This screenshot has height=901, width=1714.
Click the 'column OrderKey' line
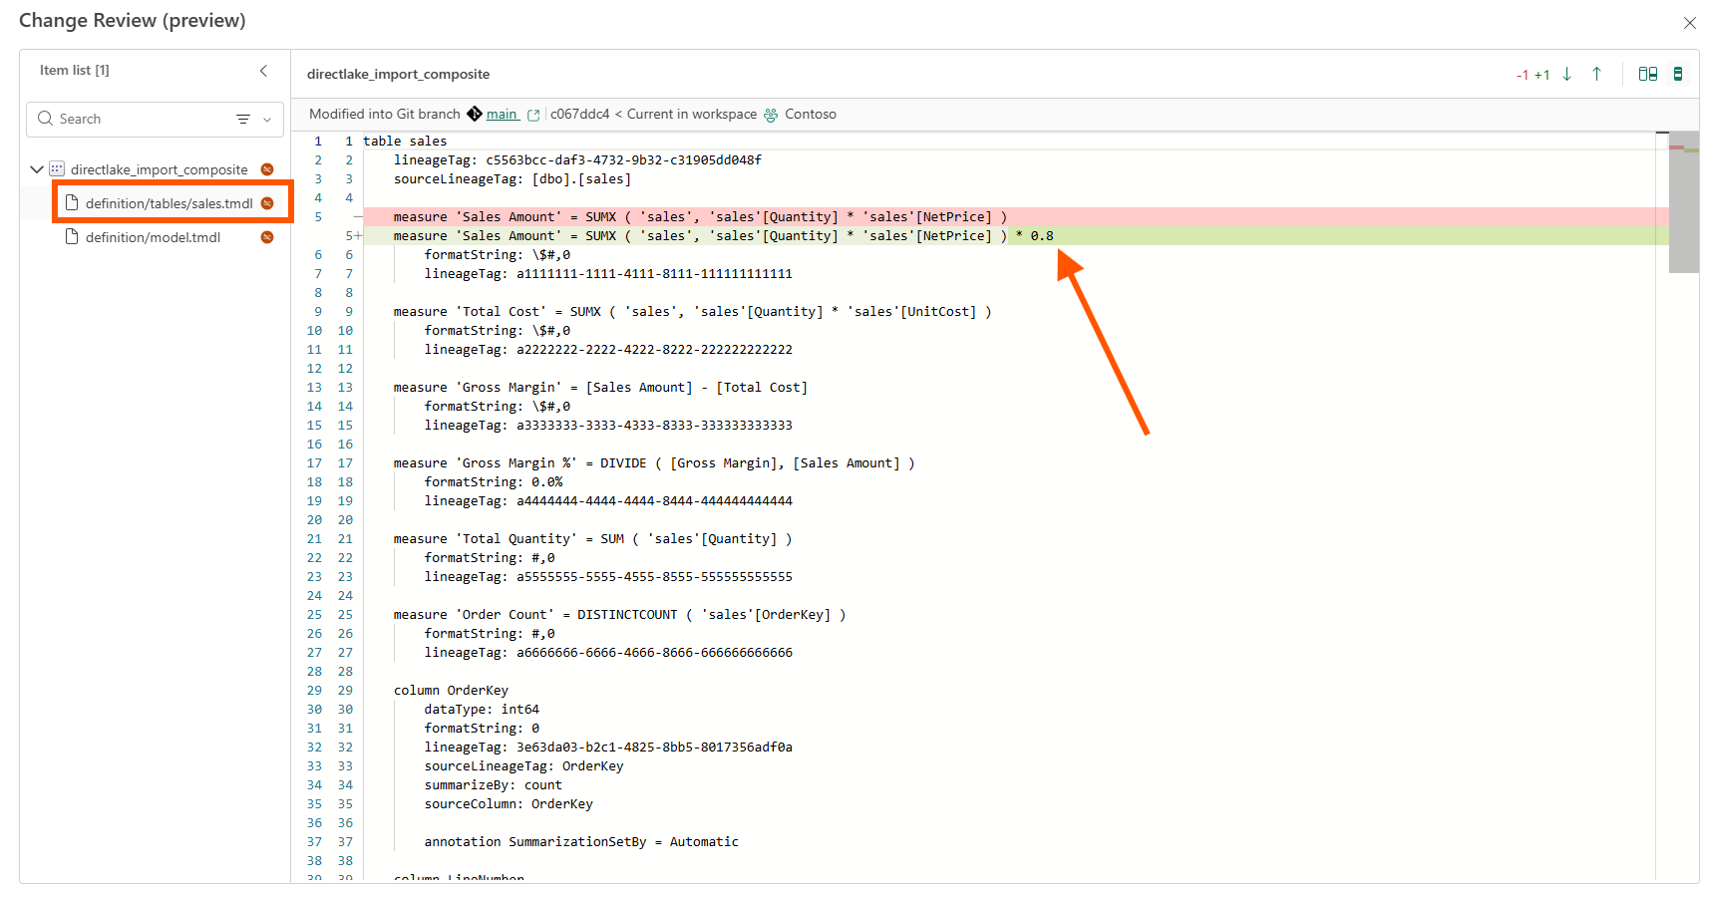(x=451, y=690)
